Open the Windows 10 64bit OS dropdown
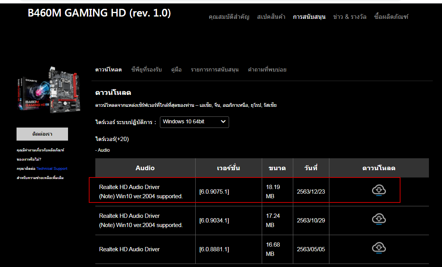442x267 pixels. coord(194,122)
